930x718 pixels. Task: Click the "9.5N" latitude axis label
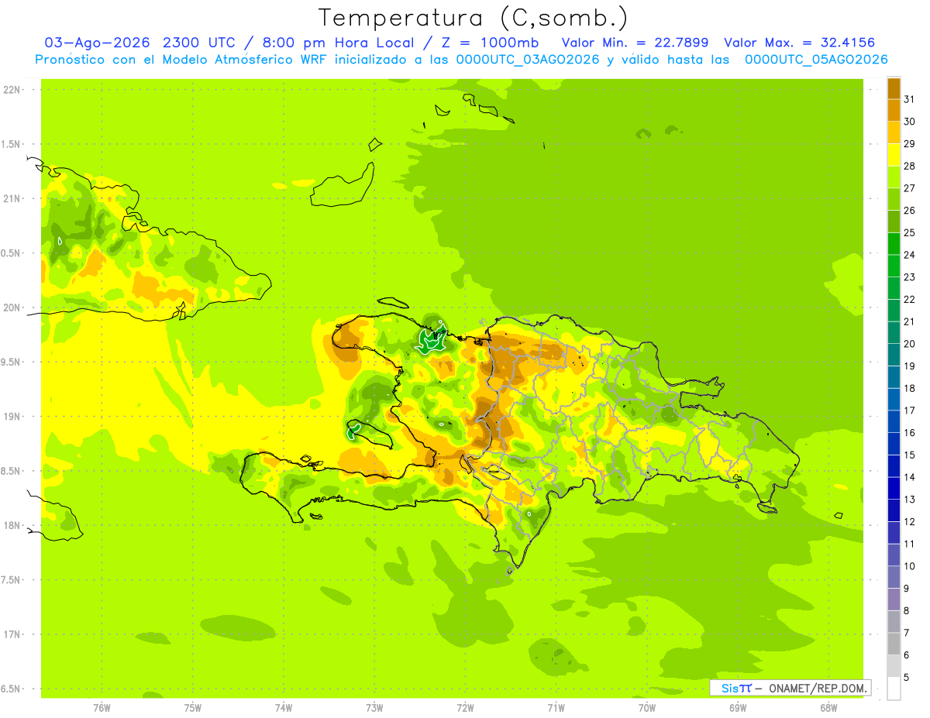pos(12,362)
